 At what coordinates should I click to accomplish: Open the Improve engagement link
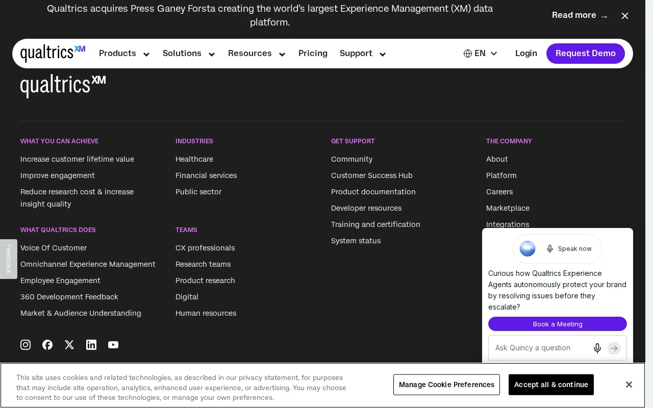[58, 175]
